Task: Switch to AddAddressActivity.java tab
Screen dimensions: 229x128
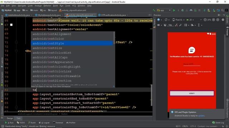Action: pos(19,15)
